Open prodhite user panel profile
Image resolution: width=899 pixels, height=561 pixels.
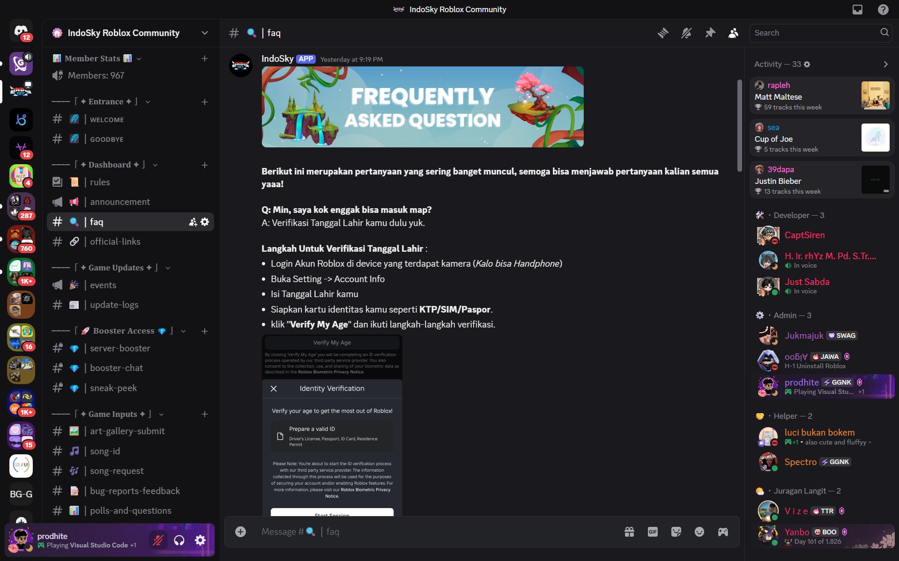(x=75, y=540)
